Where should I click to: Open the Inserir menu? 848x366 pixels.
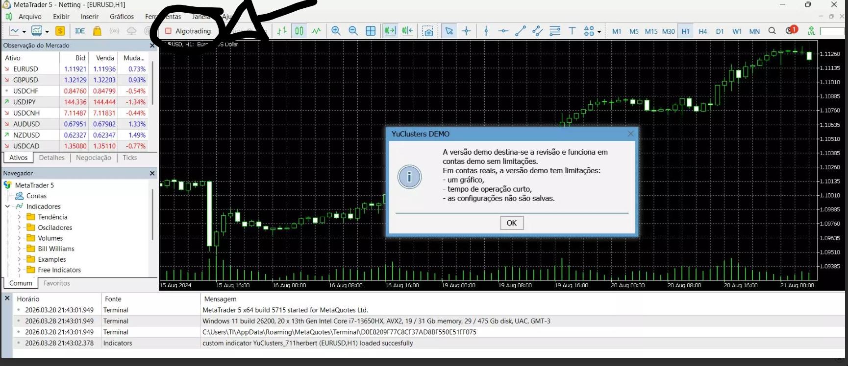90,17
